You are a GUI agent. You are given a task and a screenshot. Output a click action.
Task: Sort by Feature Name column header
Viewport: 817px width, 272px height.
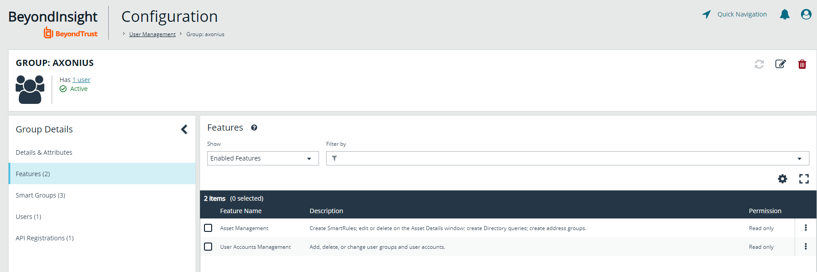241,211
